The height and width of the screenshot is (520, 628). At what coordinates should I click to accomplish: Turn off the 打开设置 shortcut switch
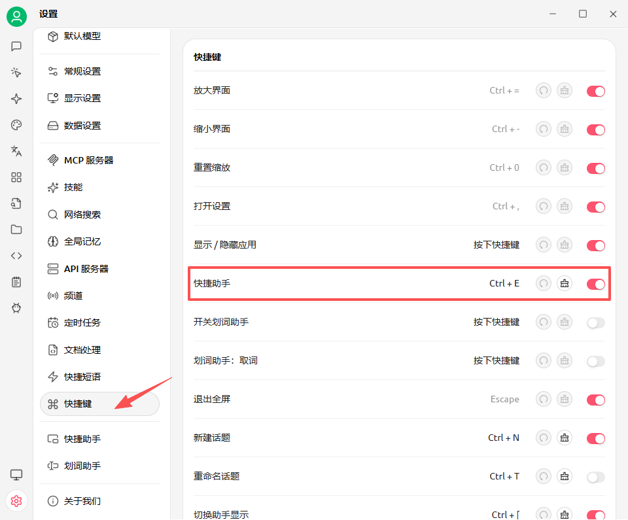pos(595,207)
